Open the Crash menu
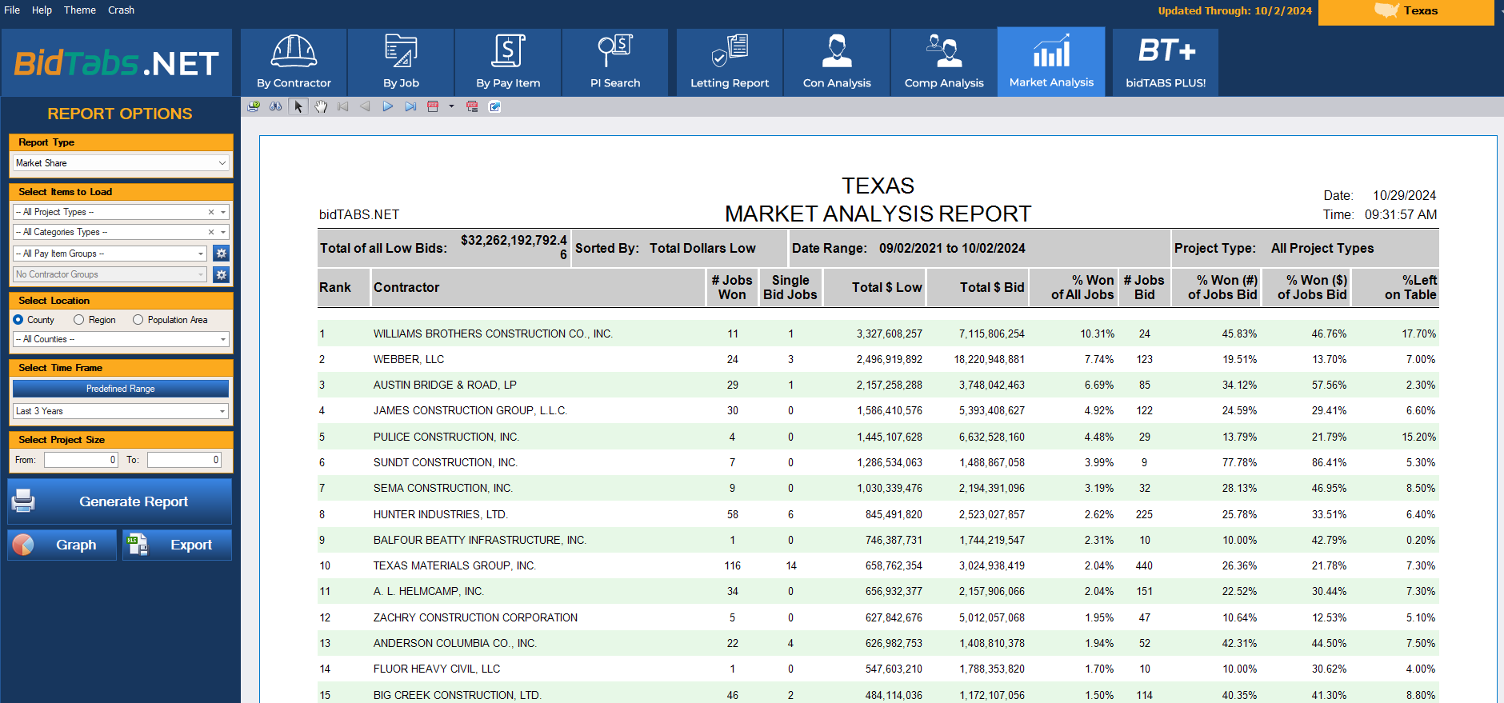Screen dimensions: 1504x703 click(x=121, y=10)
